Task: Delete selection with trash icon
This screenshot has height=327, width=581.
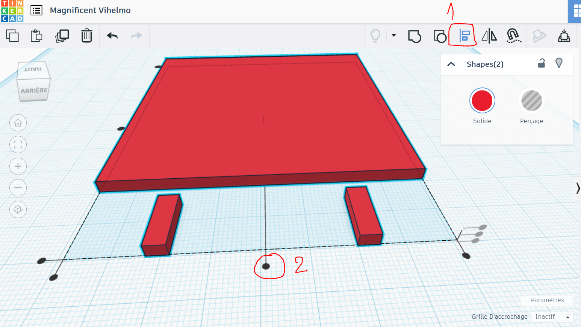Action: pyautogui.click(x=87, y=36)
